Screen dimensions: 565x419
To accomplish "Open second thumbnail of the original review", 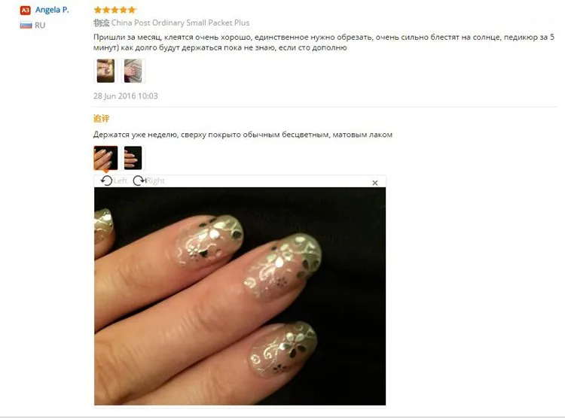I will (x=133, y=71).
